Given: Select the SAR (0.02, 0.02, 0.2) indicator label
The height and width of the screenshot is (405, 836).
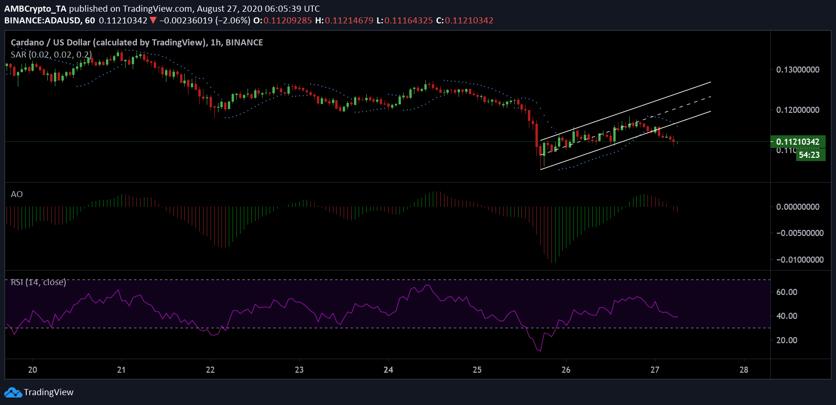Looking at the screenshot, I should click(x=51, y=55).
